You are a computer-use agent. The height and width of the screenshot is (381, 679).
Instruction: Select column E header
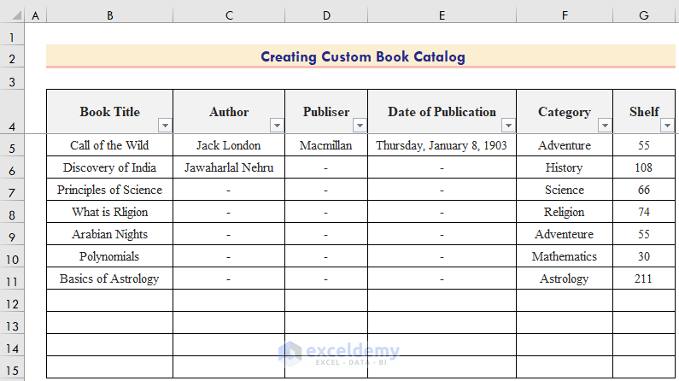[442, 16]
